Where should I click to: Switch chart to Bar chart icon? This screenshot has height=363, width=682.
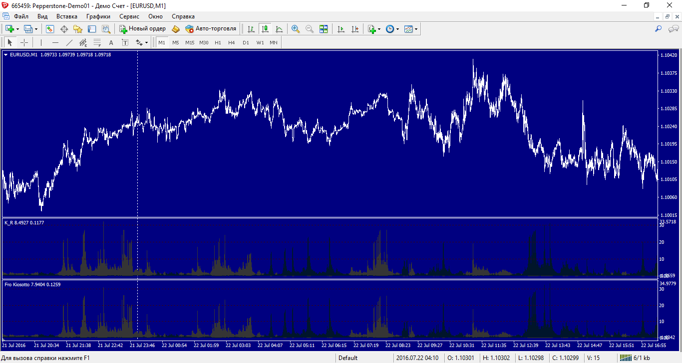[x=251, y=29]
